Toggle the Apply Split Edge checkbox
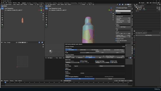This screenshot has width=161, height=91. [96, 61]
